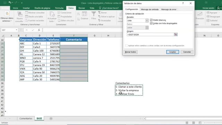Click the Comentario header cell
222x125 pixels.
74,40
